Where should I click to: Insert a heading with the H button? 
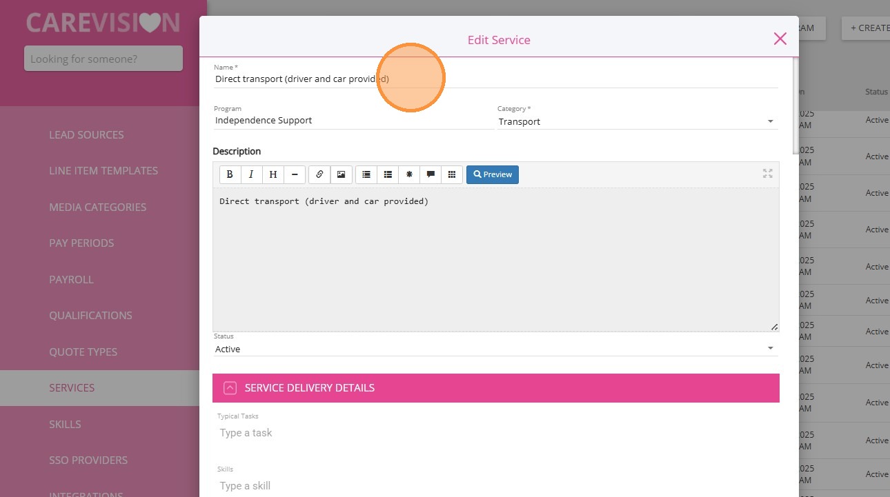point(273,174)
